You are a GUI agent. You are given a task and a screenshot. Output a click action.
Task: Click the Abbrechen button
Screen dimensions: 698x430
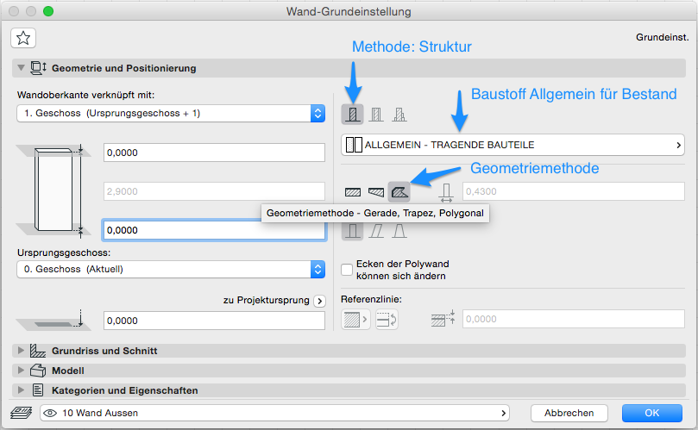[x=568, y=413]
